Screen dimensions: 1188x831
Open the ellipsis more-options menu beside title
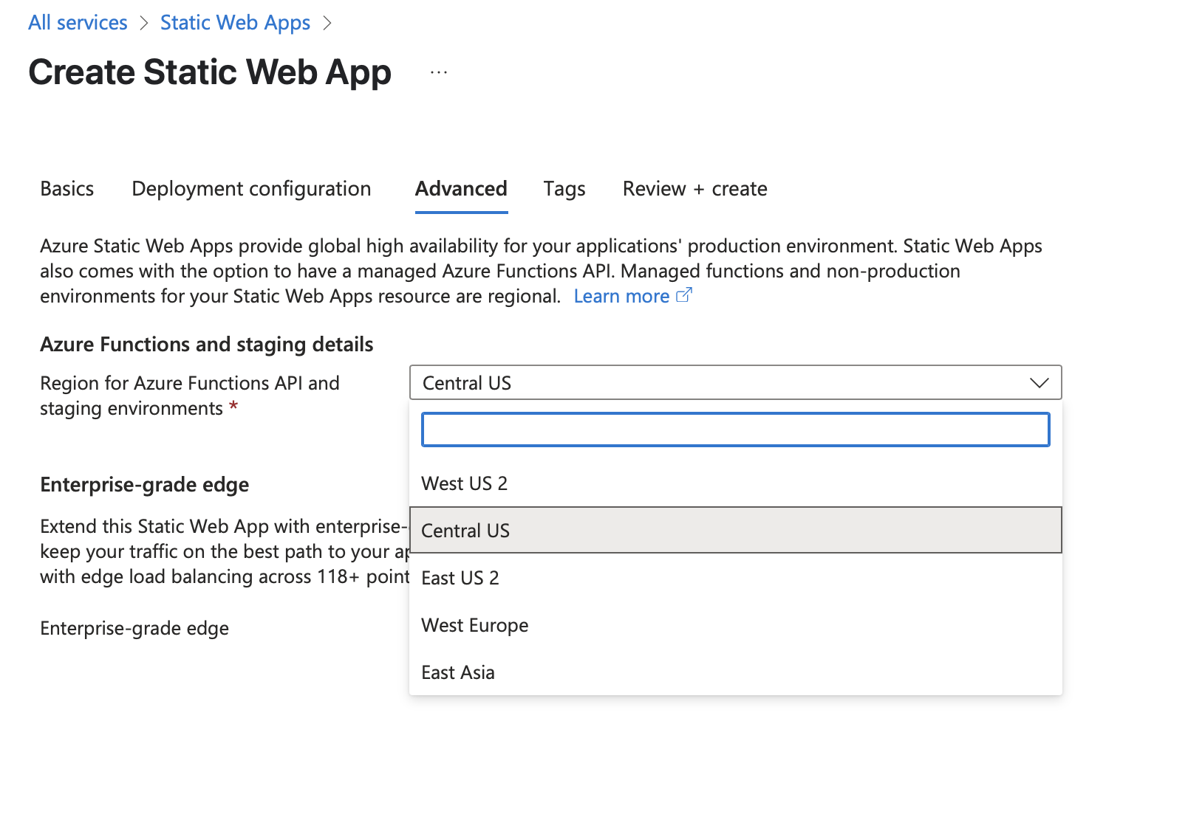click(x=439, y=72)
